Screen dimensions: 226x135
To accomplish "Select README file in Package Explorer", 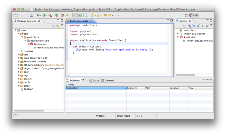I will tap(27, 89).
